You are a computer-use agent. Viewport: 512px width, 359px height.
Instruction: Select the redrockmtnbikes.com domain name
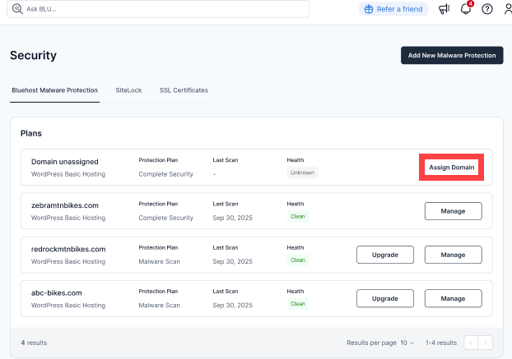[x=68, y=249]
